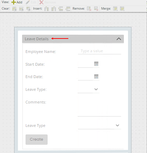Click the Add view button
Image resolution: width=147 pixels, height=153 pixels.
[17, 2]
